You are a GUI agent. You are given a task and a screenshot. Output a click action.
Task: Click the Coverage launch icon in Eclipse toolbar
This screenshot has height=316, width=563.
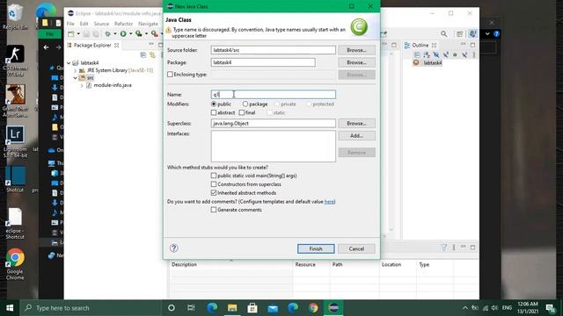point(139,33)
